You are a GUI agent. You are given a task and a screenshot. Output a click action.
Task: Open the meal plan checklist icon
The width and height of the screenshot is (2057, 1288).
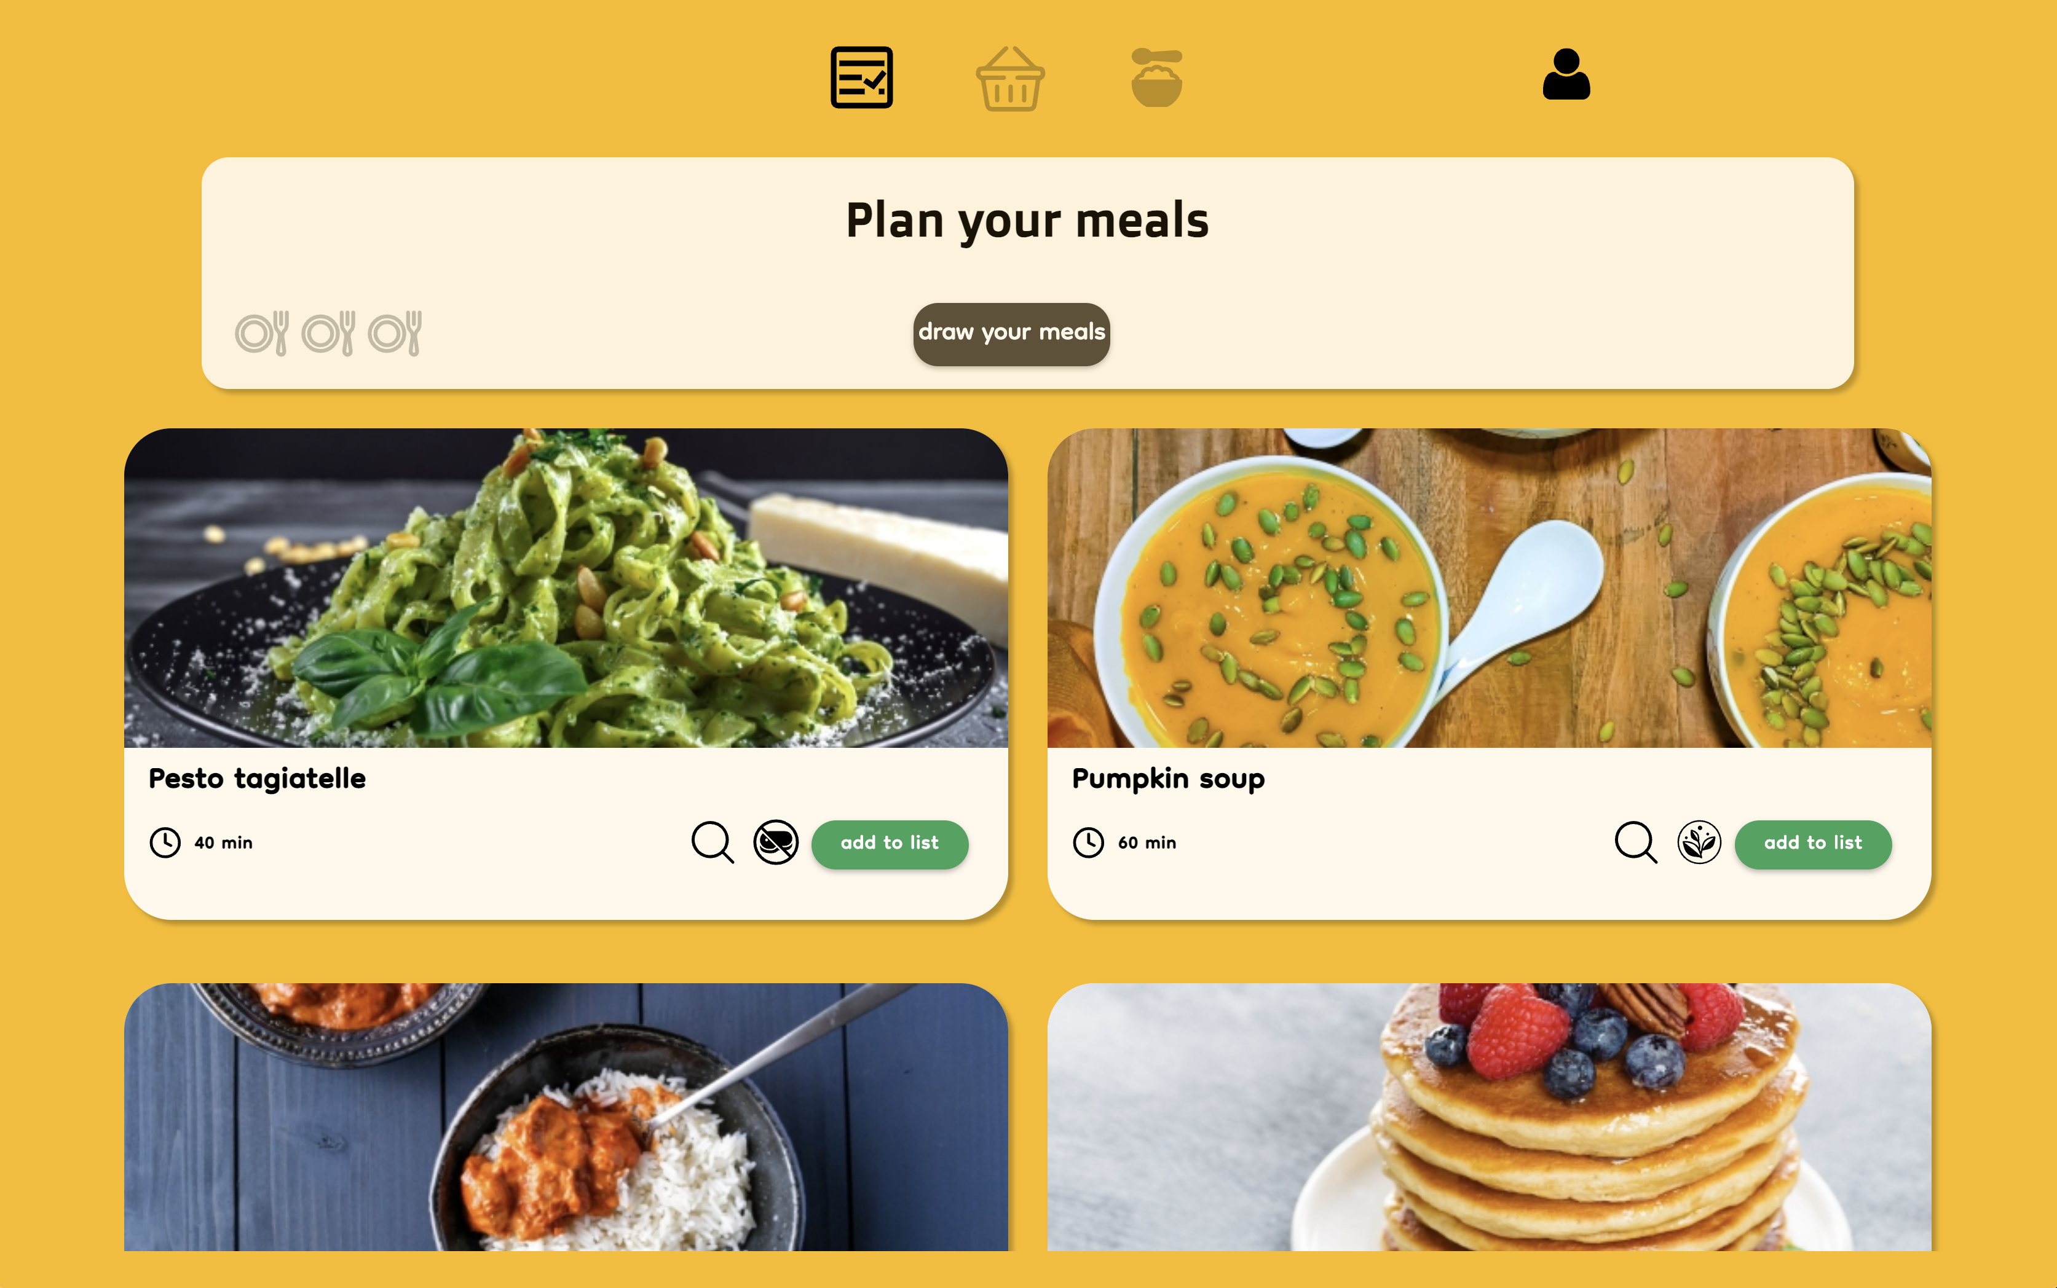861,77
